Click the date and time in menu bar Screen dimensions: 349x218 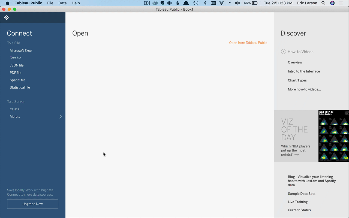tap(278, 3)
